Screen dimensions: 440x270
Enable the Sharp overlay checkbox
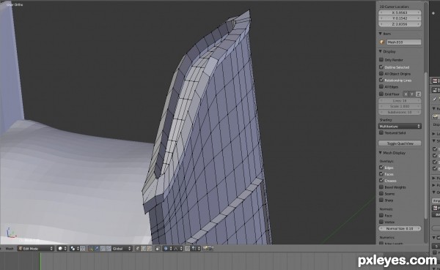point(381,200)
